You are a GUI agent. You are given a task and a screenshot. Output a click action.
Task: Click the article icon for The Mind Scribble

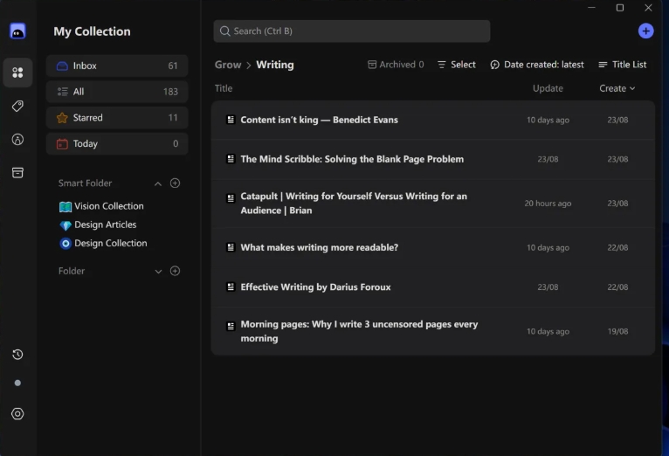click(x=231, y=159)
